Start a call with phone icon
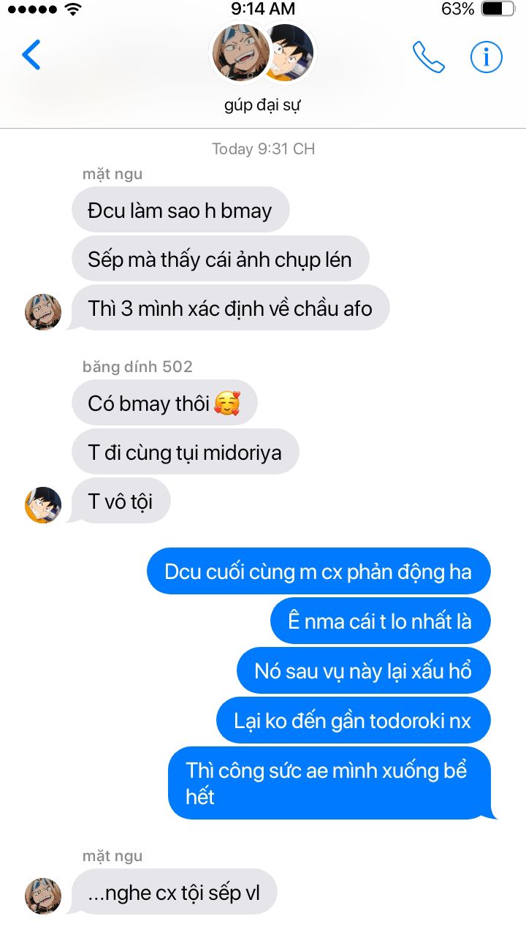Image resolution: width=526 pixels, height=935 pixels. tap(429, 56)
